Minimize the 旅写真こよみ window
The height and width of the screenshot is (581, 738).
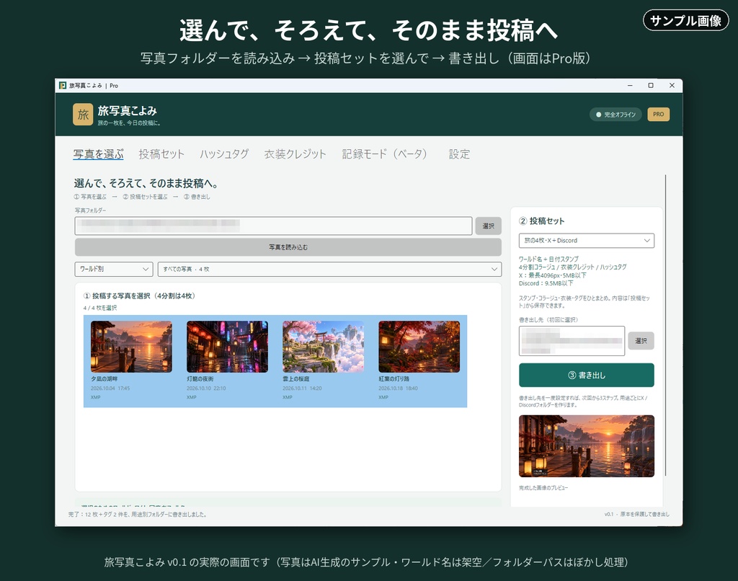tap(630, 85)
